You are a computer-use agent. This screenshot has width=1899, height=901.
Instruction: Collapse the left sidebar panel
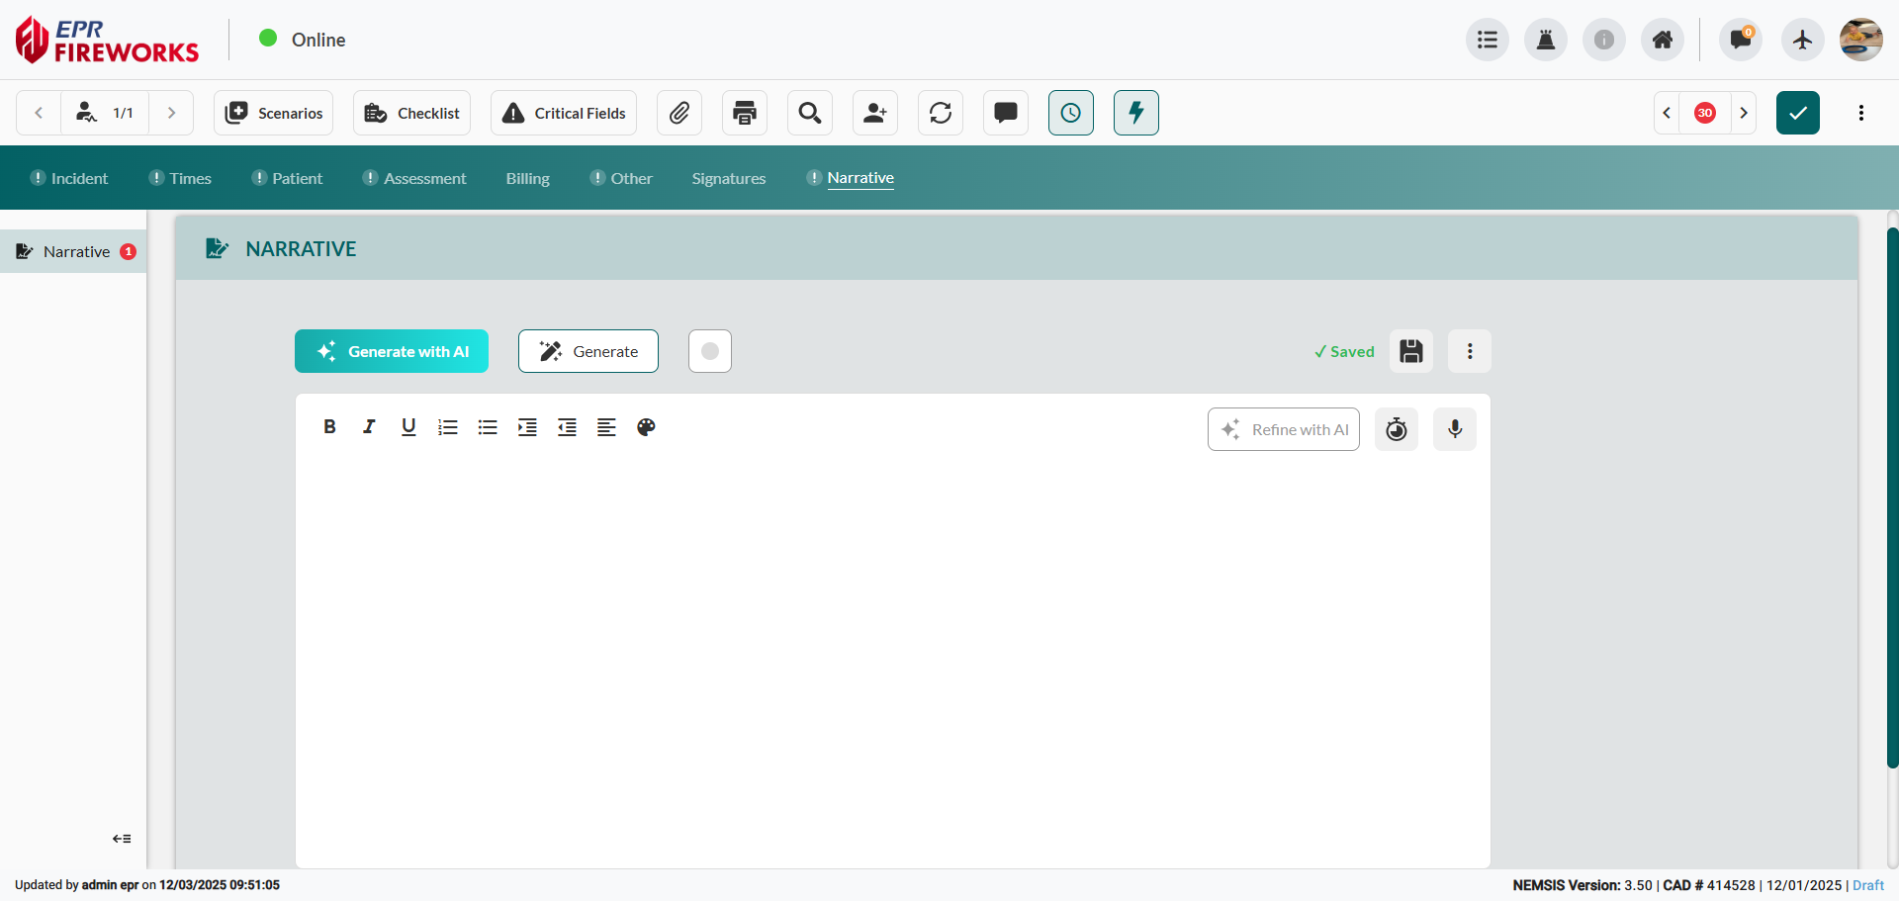[122, 839]
